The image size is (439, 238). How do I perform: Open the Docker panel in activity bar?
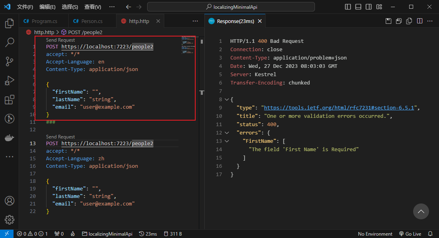pos(10,138)
